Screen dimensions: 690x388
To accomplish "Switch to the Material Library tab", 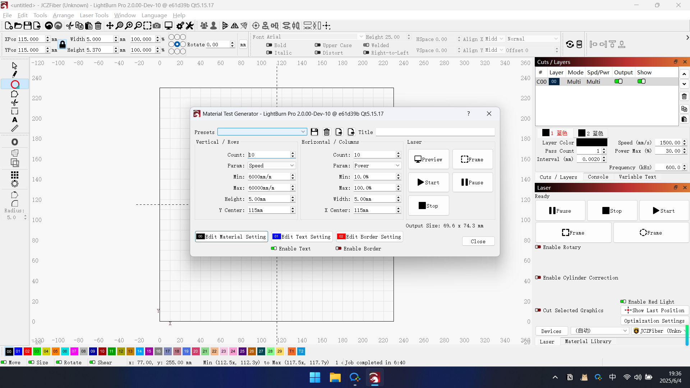I will pos(588,341).
